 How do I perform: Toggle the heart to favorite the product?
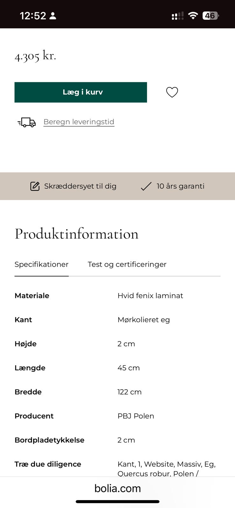(x=172, y=92)
